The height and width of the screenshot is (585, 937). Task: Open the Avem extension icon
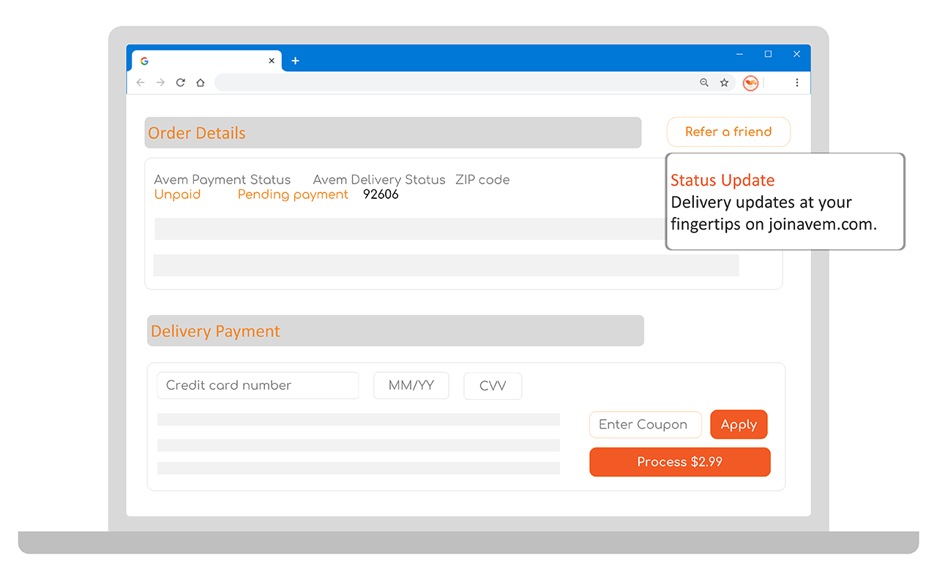pos(750,83)
